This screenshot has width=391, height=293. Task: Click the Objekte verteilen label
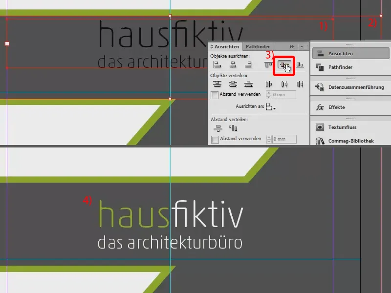coord(229,75)
